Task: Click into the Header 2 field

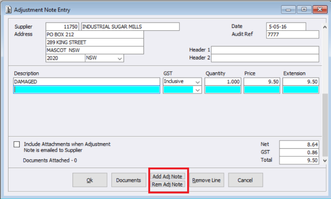Action: point(265,58)
